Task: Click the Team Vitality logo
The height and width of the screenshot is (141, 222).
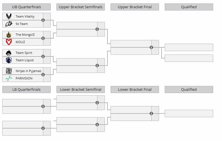Action: 9,16
